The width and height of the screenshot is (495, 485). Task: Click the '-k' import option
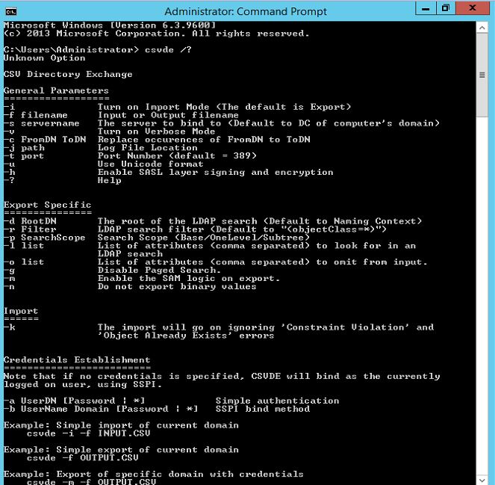[10, 327]
